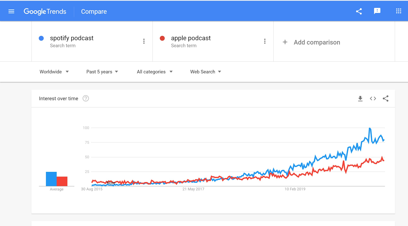The width and height of the screenshot is (408, 226).
Task: Open the send feedback icon
Action: (x=377, y=11)
